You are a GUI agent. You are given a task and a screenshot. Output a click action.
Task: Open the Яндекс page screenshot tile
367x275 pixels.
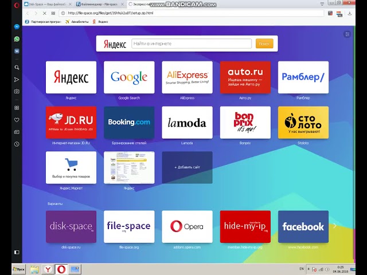pos(129,167)
